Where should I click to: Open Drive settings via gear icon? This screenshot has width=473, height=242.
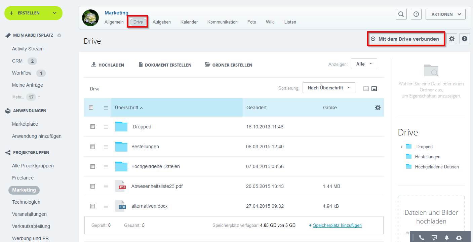click(452, 39)
